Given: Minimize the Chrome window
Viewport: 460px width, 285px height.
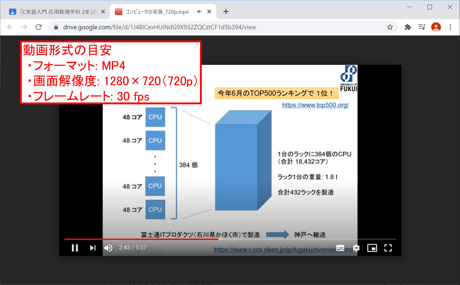Looking at the screenshot, I should [x=409, y=7].
